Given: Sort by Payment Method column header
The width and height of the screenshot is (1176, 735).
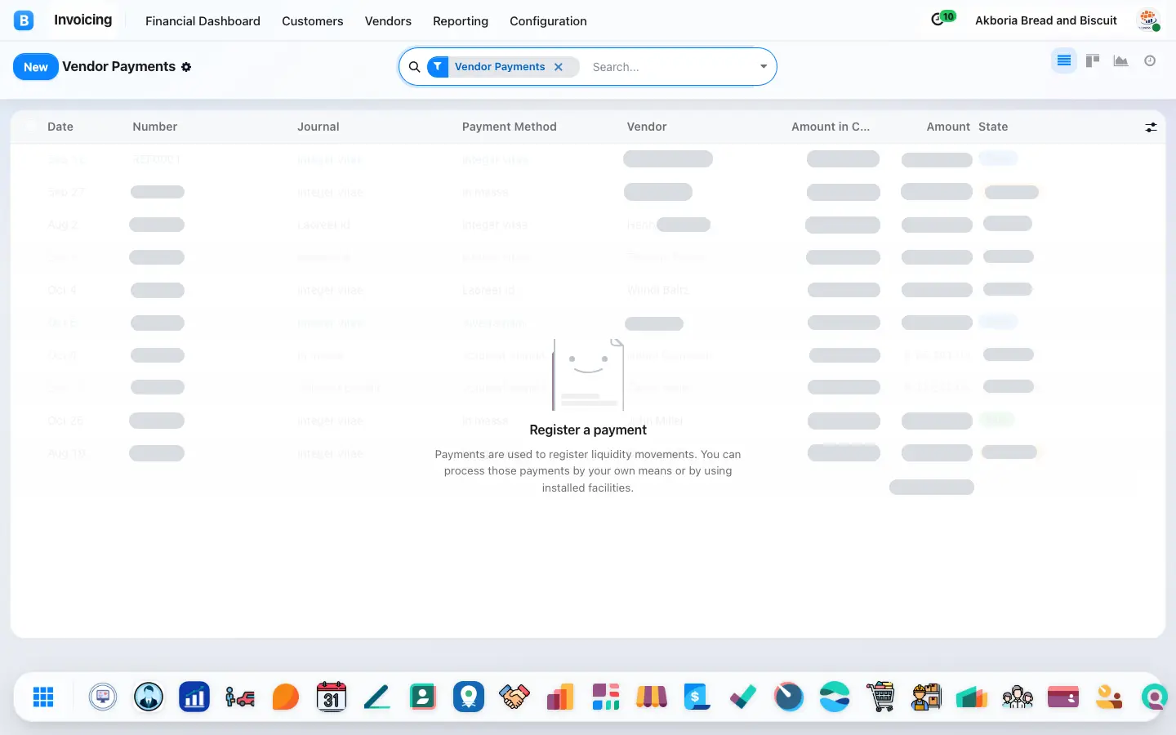Looking at the screenshot, I should [510, 127].
